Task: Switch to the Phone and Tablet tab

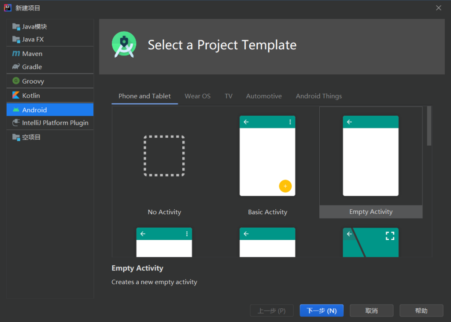Action: pyautogui.click(x=144, y=96)
